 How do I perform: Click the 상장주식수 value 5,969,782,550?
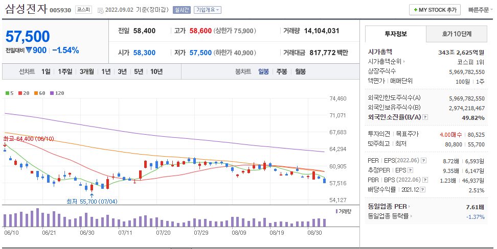click(466, 72)
